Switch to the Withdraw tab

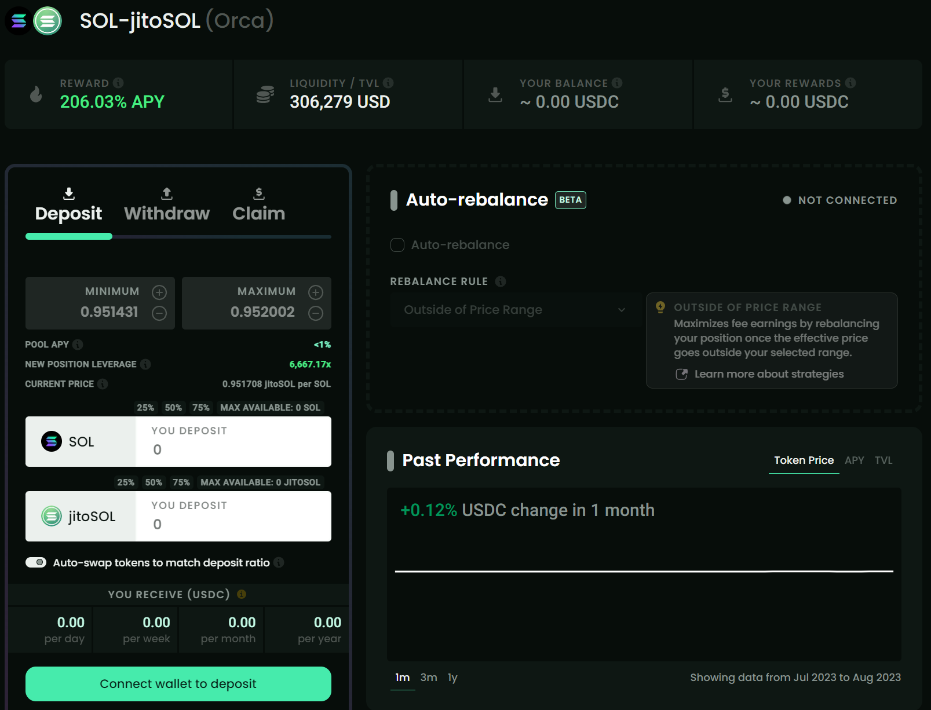pos(167,206)
